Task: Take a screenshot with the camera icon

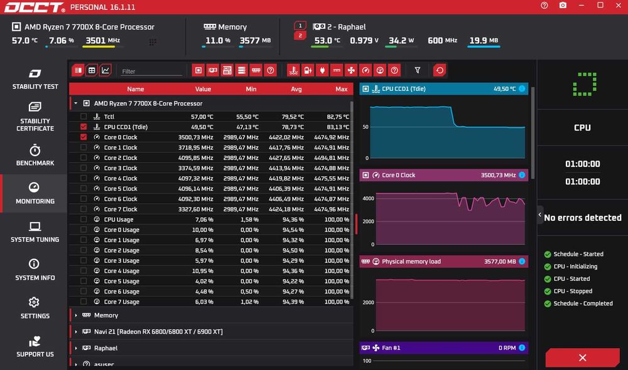Action: [x=563, y=5]
